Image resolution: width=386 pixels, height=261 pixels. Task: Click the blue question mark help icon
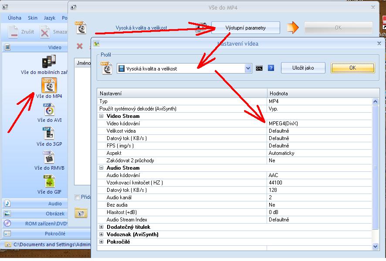coord(271,68)
